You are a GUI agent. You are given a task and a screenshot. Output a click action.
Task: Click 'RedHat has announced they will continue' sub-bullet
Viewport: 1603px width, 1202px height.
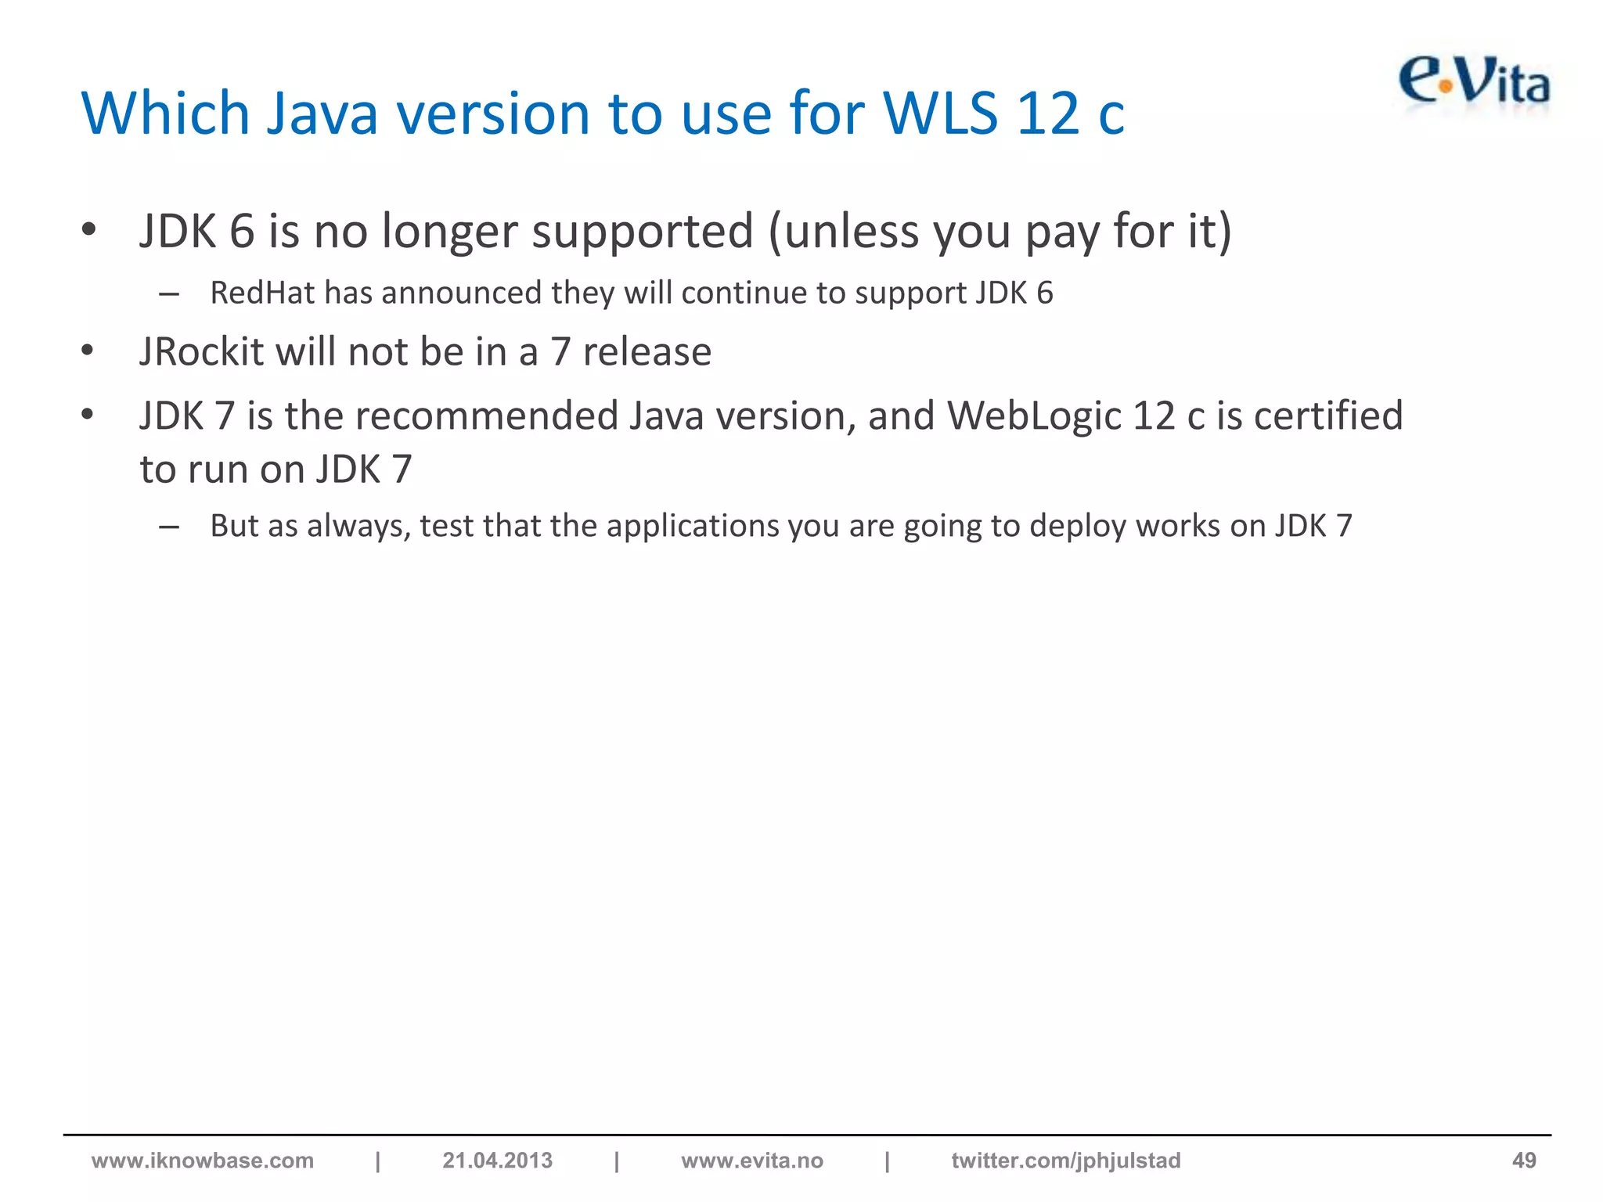point(632,293)
